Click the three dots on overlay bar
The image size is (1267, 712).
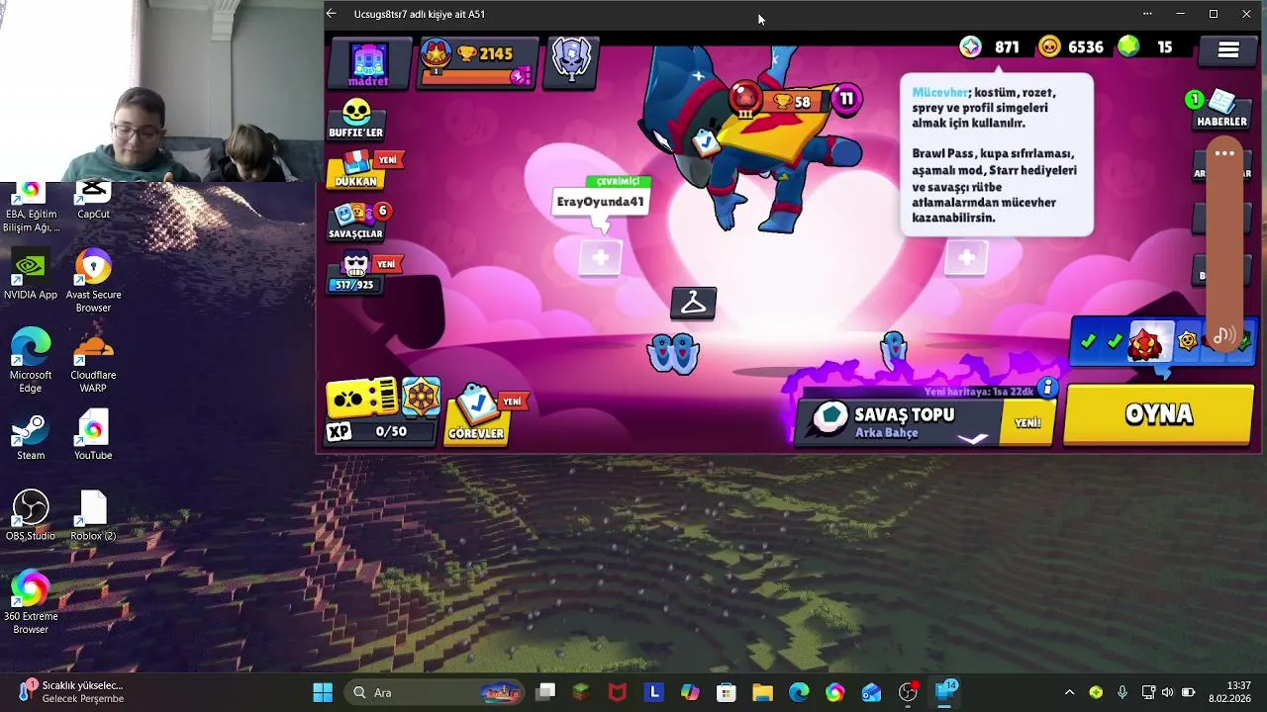(1224, 153)
